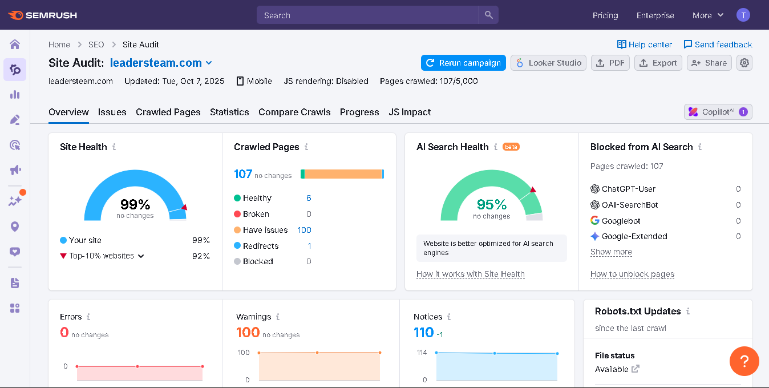This screenshot has width=769, height=388.
Task: Go to SEO breadcrumb
Action: (96, 45)
